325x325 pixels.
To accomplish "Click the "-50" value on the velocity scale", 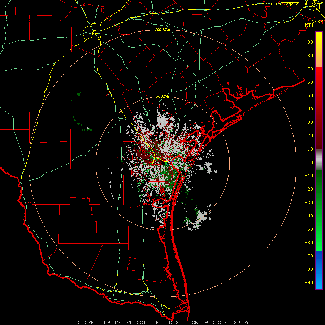I will (309, 229).
